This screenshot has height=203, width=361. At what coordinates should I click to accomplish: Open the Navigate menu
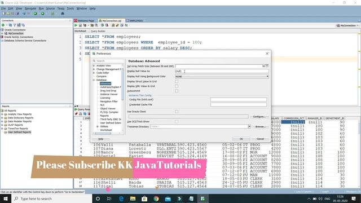[x=30, y=8]
